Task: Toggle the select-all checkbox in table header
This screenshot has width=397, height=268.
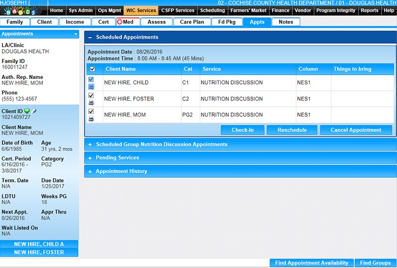Action: coord(92,69)
